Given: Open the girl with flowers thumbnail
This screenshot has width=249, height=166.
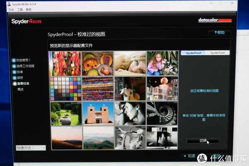Looking at the screenshot, I should point(162,63).
